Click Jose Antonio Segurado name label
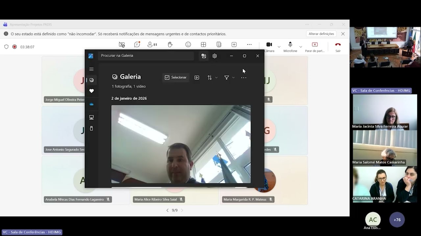 point(64,149)
